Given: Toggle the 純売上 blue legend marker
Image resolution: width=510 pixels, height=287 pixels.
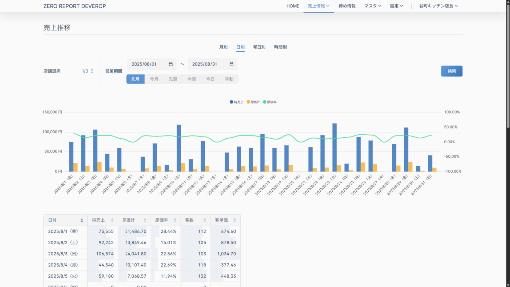Looking at the screenshot, I should coord(231,102).
